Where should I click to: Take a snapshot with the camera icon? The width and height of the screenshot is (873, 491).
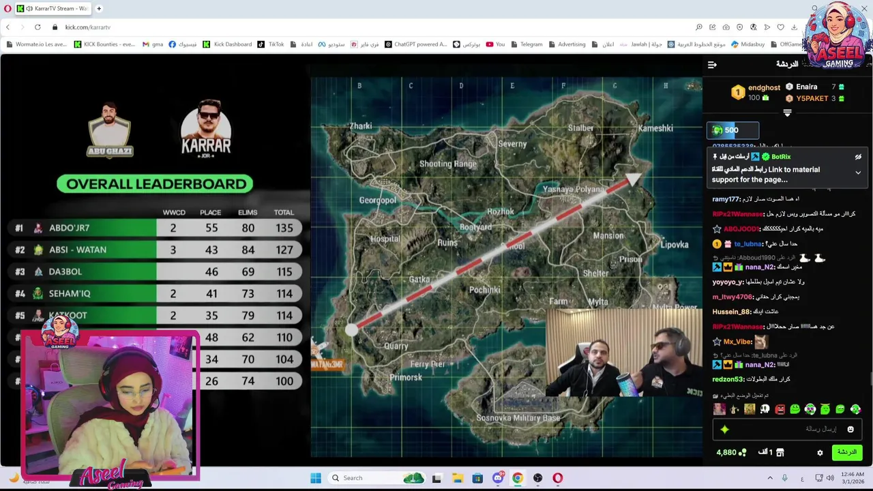pos(726,27)
